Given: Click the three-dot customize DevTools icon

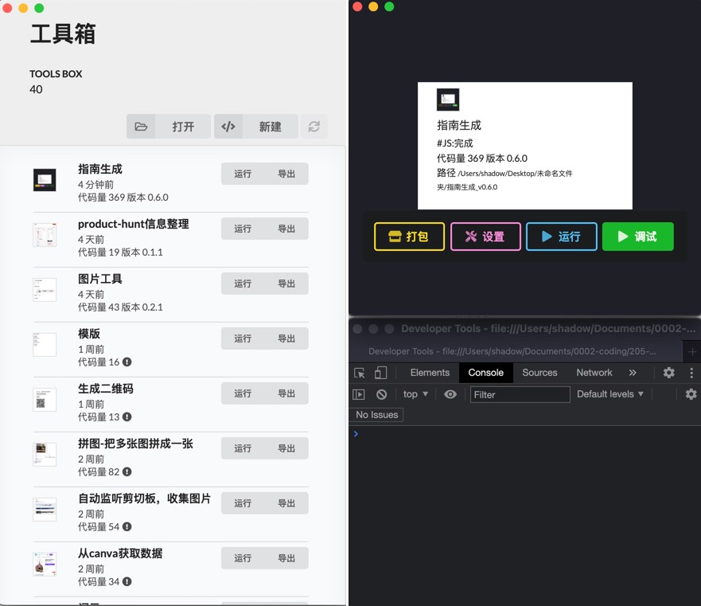Looking at the screenshot, I should tap(691, 372).
